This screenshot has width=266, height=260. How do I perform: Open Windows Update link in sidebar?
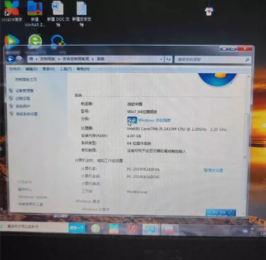click(33, 197)
